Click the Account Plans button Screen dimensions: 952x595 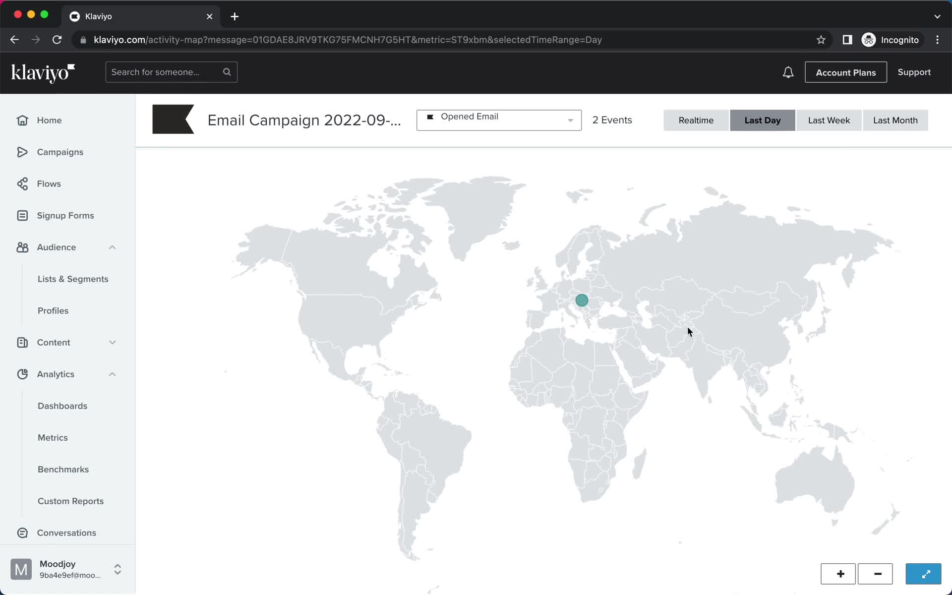coord(845,71)
